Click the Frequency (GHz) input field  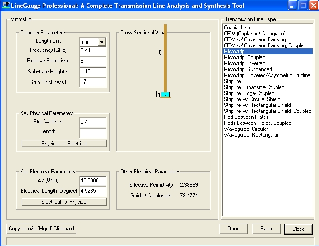[93, 51]
